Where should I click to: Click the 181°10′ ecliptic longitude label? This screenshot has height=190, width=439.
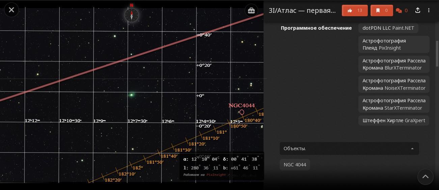coord(211,138)
